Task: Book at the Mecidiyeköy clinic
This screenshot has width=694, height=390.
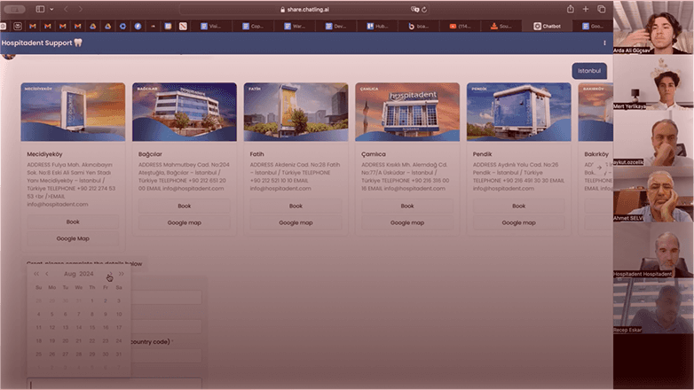Action: click(73, 222)
